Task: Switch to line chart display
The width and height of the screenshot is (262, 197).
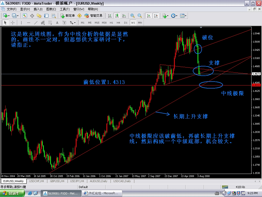Action: click(124, 16)
